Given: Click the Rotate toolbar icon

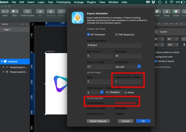Looking at the screenshot, I should pos(61,11).
